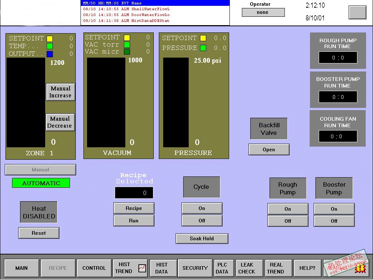
Task: Click the Zone 1 OUTPUT blue swatch
Action: tap(50, 54)
